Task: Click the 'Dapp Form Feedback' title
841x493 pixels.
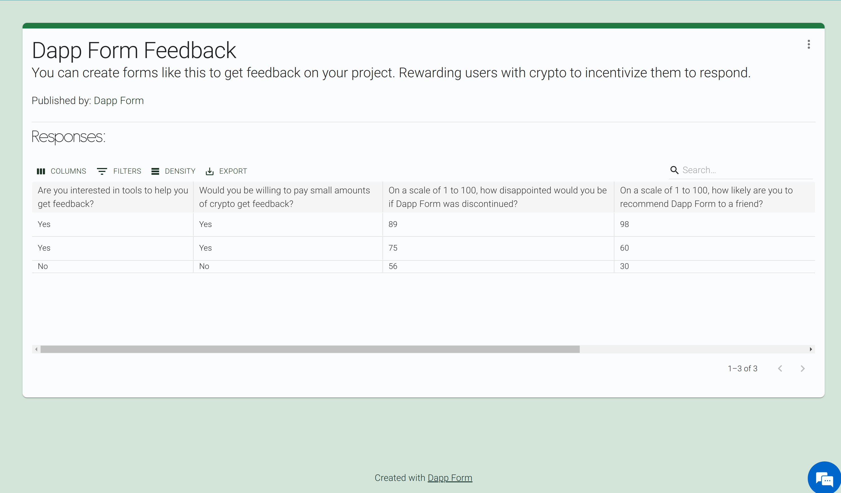Action: [x=134, y=50]
